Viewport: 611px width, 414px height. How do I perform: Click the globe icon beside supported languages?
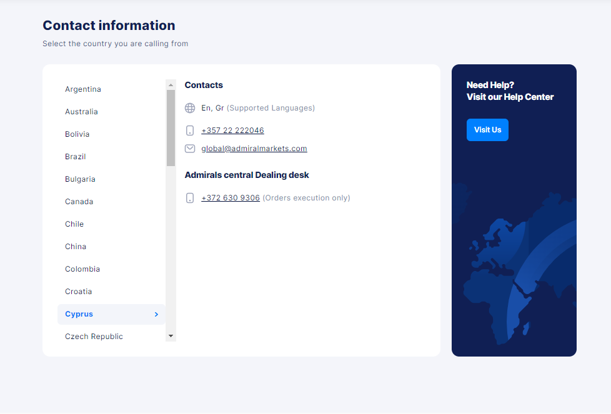[190, 108]
